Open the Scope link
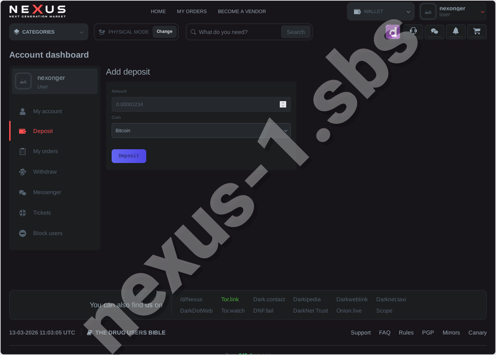This screenshot has width=496, height=355. [x=384, y=311]
